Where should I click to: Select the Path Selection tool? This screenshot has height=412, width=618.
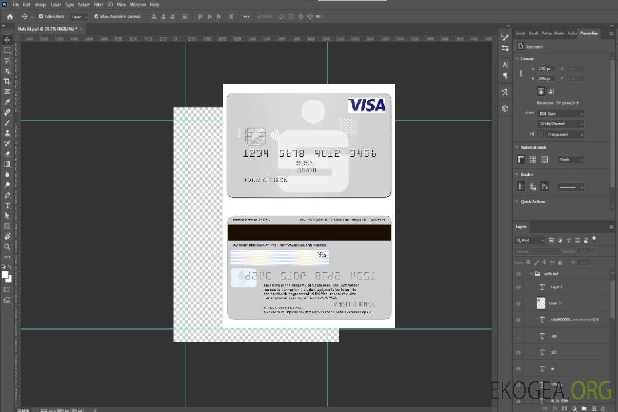(7, 216)
